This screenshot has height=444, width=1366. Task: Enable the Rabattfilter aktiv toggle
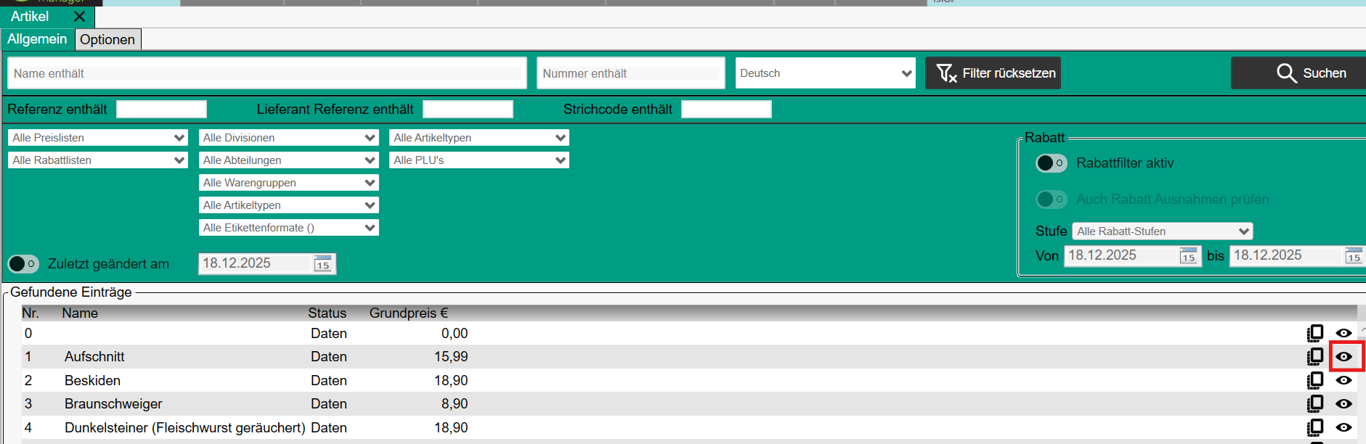pos(1051,163)
